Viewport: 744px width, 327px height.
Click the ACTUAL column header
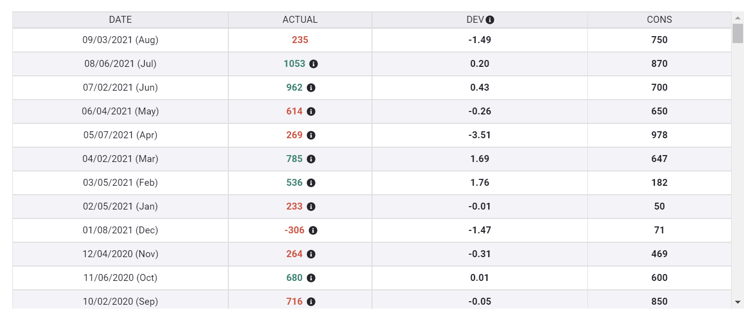click(x=300, y=20)
